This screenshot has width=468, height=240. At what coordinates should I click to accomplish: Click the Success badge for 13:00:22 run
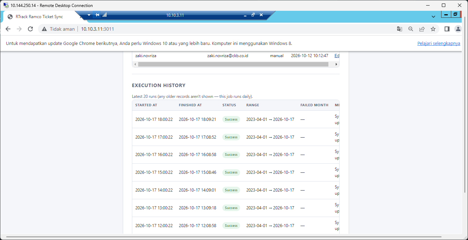pyautogui.click(x=231, y=208)
